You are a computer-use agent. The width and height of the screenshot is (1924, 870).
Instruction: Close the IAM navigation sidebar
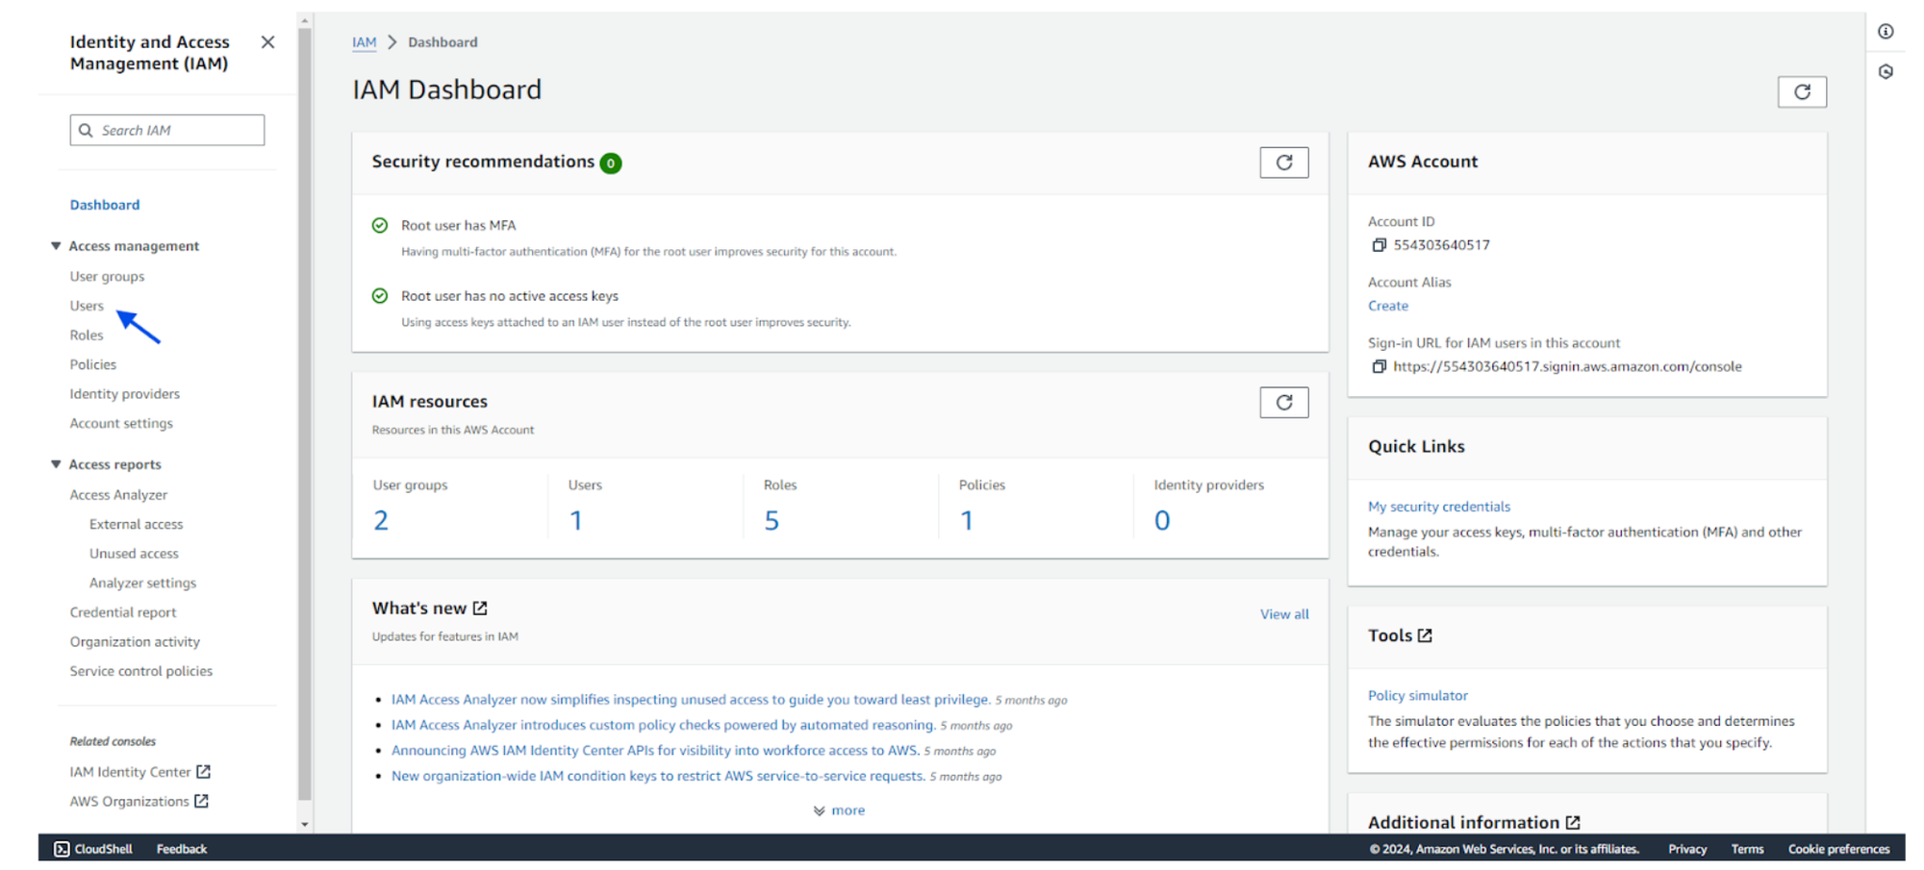(267, 42)
